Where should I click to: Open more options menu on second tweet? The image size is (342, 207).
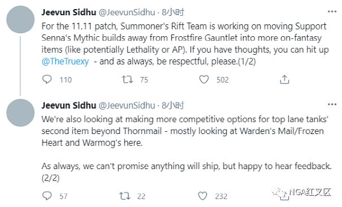tap(332, 105)
